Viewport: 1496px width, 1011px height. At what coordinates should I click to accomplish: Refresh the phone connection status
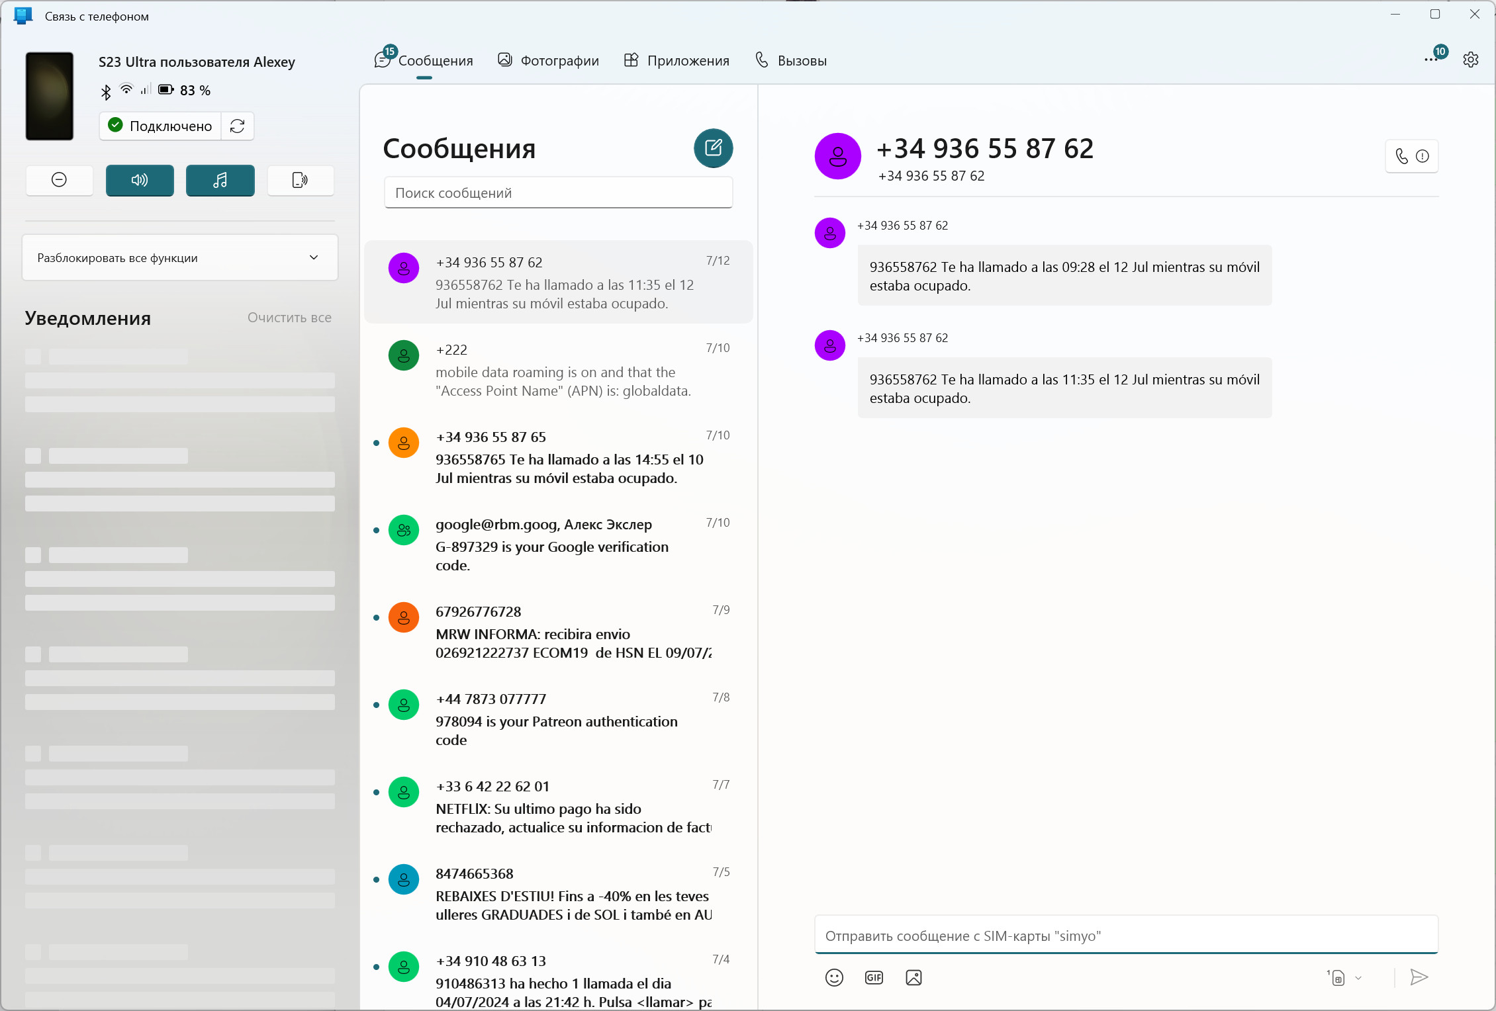pos(238,126)
